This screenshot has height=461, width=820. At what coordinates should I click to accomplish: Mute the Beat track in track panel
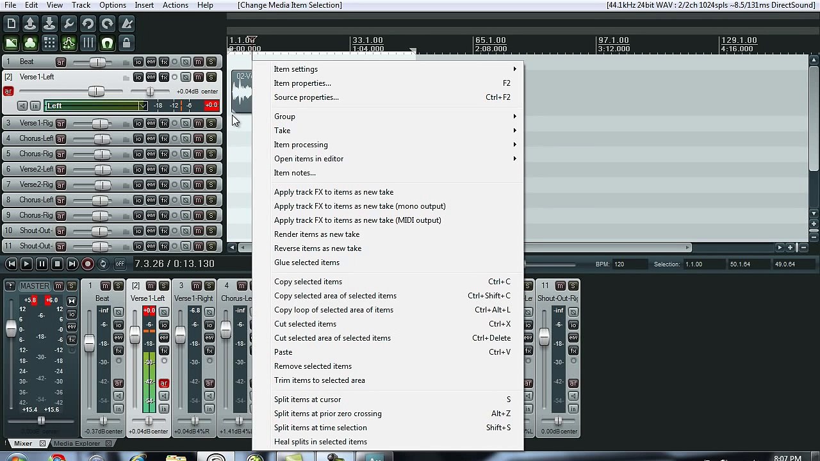click(199, 61)
